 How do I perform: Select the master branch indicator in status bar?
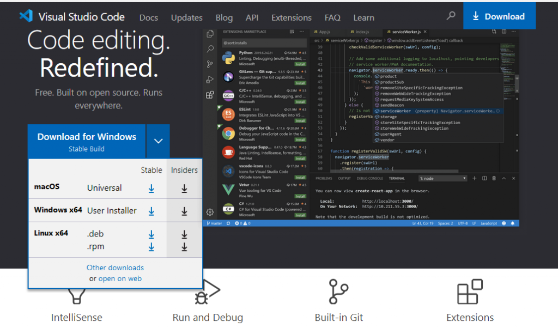pos(214,223)
